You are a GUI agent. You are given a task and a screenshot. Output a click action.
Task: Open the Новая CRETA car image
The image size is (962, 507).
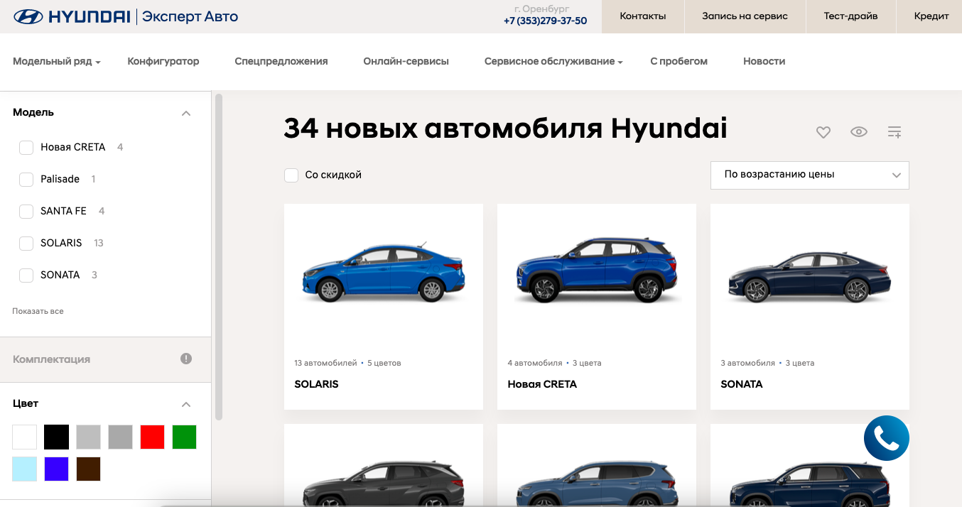(x=597, y=271)
